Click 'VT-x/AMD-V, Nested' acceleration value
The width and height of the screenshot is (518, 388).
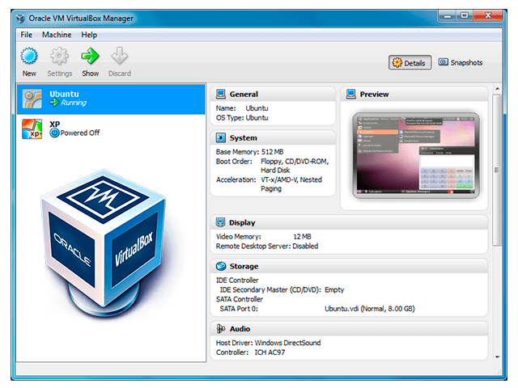click(x=291, y=179)
